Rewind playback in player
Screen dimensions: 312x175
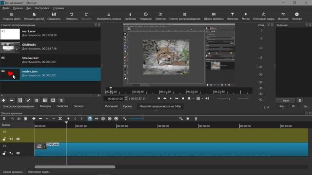(x=165, y=98)
